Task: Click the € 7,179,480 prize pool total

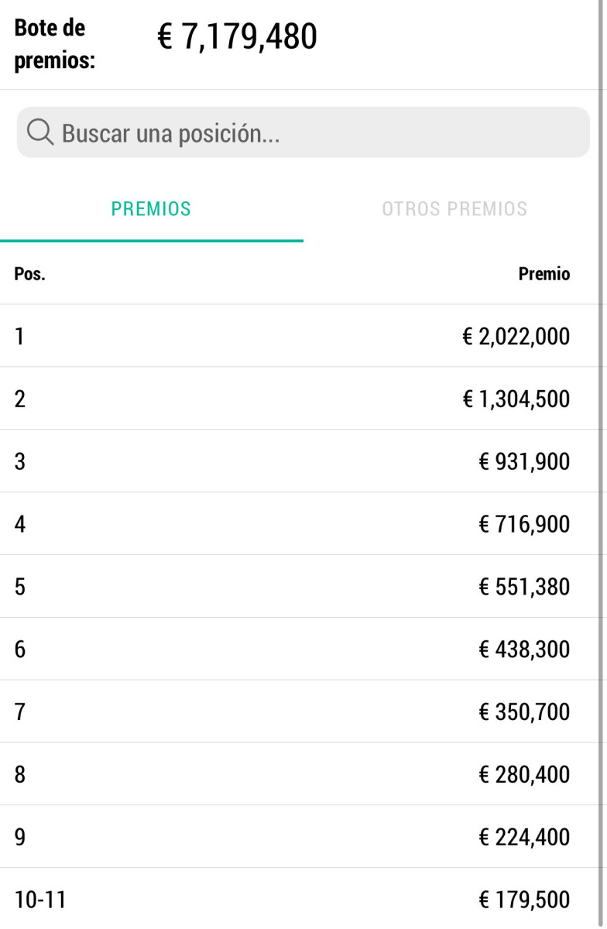Action: (x=237, y=37)
